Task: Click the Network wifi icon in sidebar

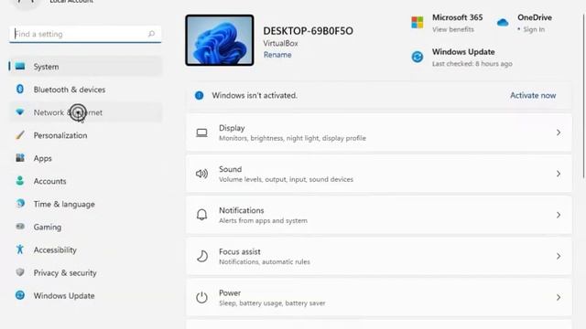Action: point(20,111)
